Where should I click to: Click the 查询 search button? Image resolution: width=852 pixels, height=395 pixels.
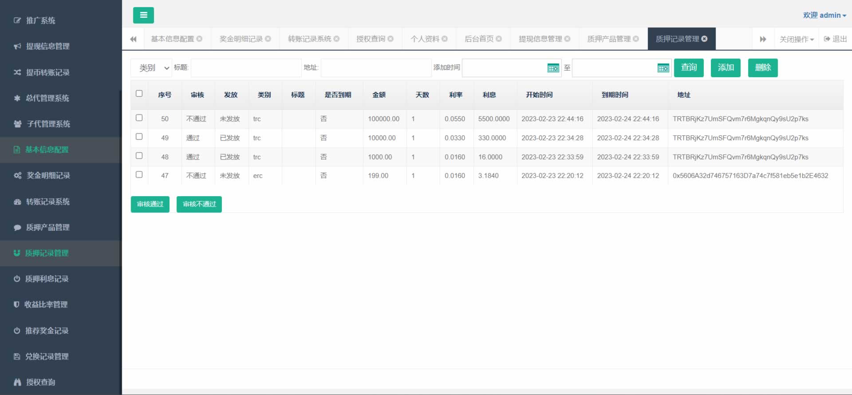pos(689,68)
